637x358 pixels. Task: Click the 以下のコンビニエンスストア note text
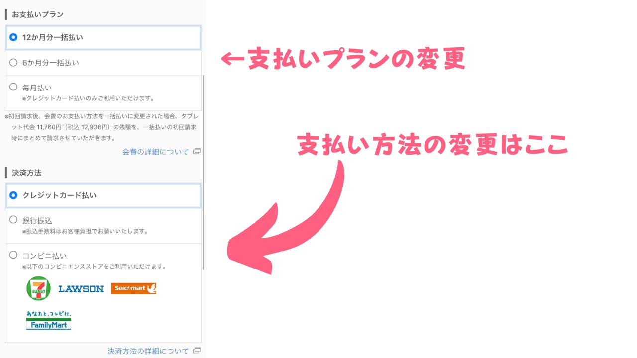[94, 267]
